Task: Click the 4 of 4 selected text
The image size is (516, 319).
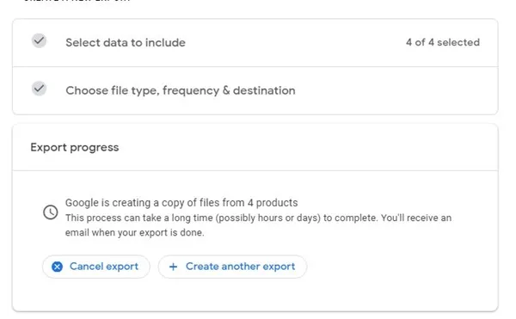Action: click(443, 42)
